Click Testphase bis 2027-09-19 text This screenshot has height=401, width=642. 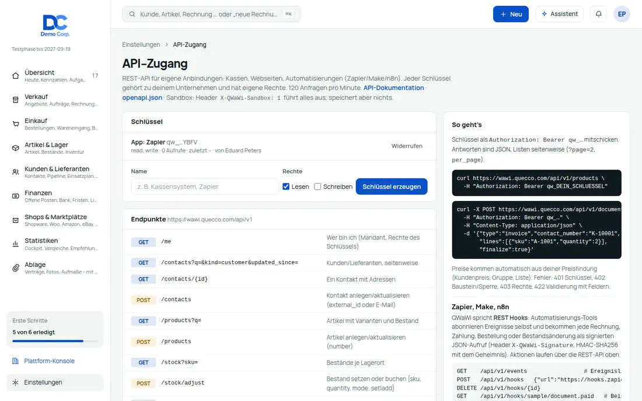click(41, 49)
